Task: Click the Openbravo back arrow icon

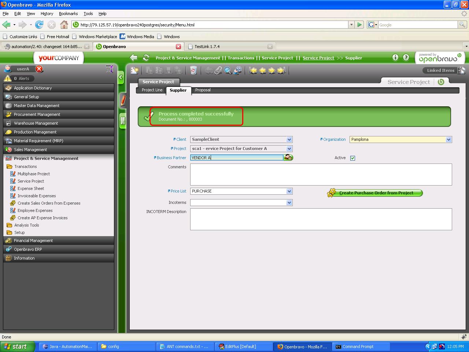Action: [134, 58]
